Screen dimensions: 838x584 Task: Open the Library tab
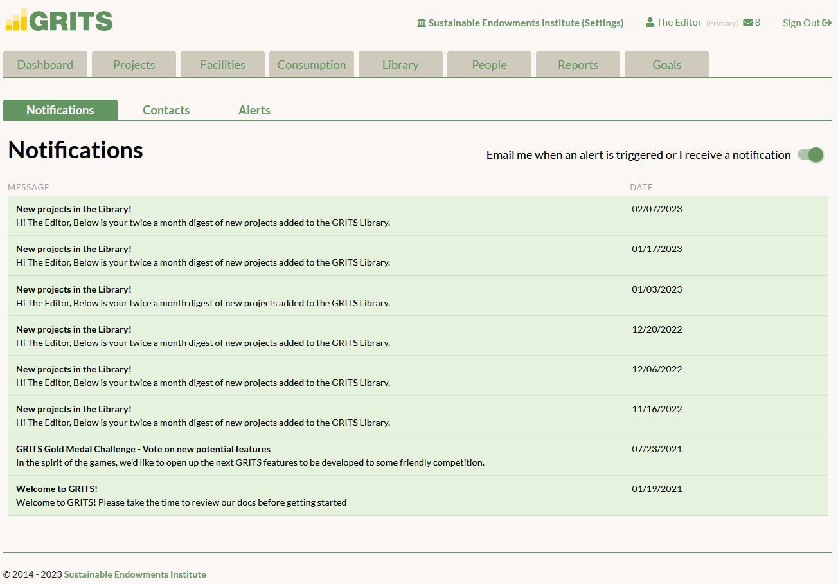[400, 64]
